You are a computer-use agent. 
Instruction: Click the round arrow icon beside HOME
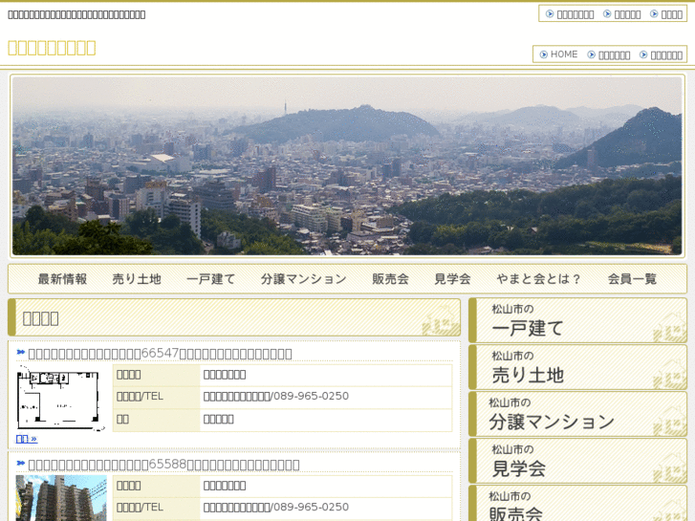[543, 54]
